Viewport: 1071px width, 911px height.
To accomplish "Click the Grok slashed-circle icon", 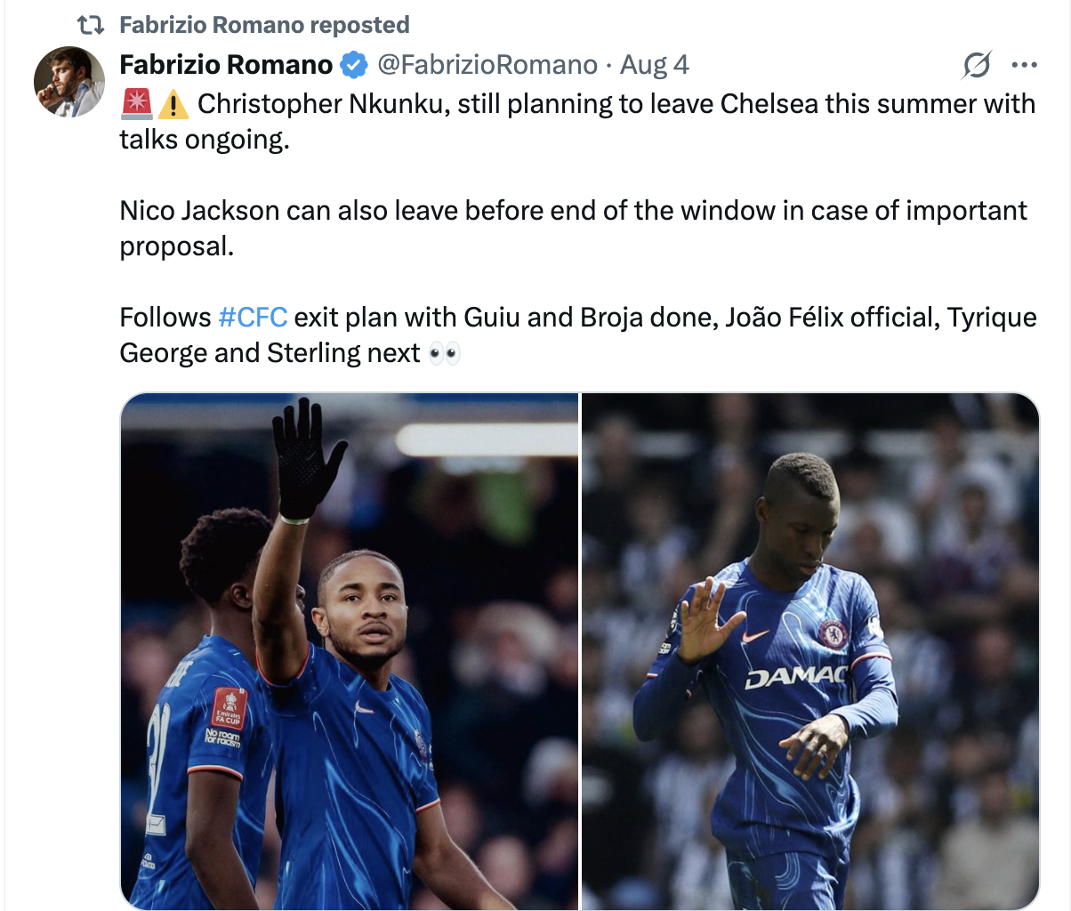I will click(x=976, y=65).
